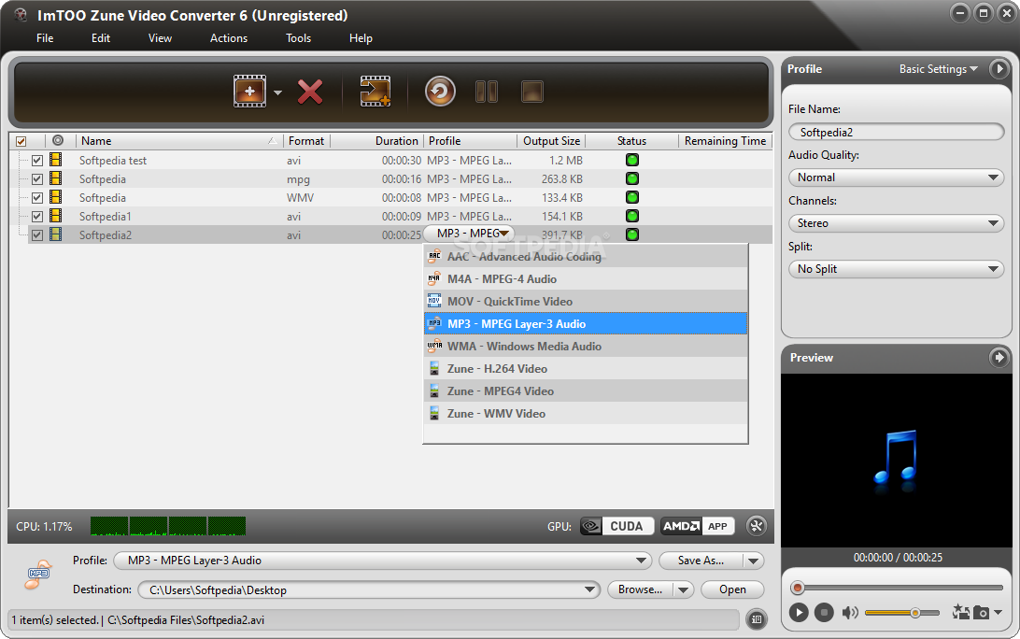Sort list by Format column header
This screenshot has height=639, width=1020.
[306, 141]
